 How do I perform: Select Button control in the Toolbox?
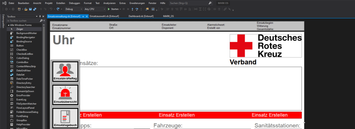click(24, 45)
